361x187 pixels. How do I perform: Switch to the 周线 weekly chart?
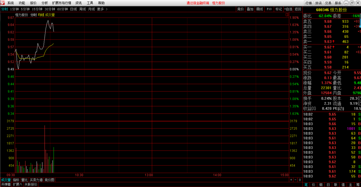(82, 9)
